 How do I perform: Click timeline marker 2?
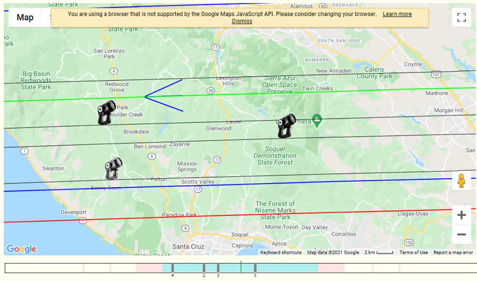(204, 268)
